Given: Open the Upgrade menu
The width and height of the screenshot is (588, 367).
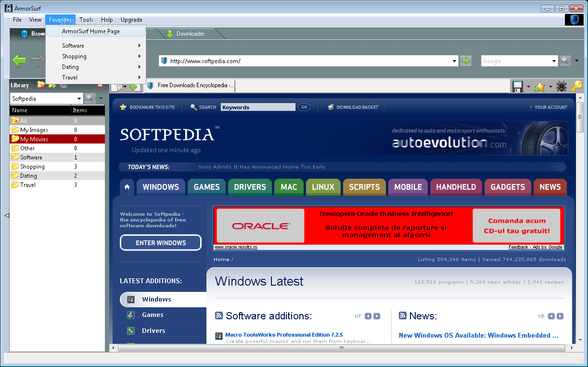Looking at the screenshot, I should pyautogui.click(x=131, y=20).
